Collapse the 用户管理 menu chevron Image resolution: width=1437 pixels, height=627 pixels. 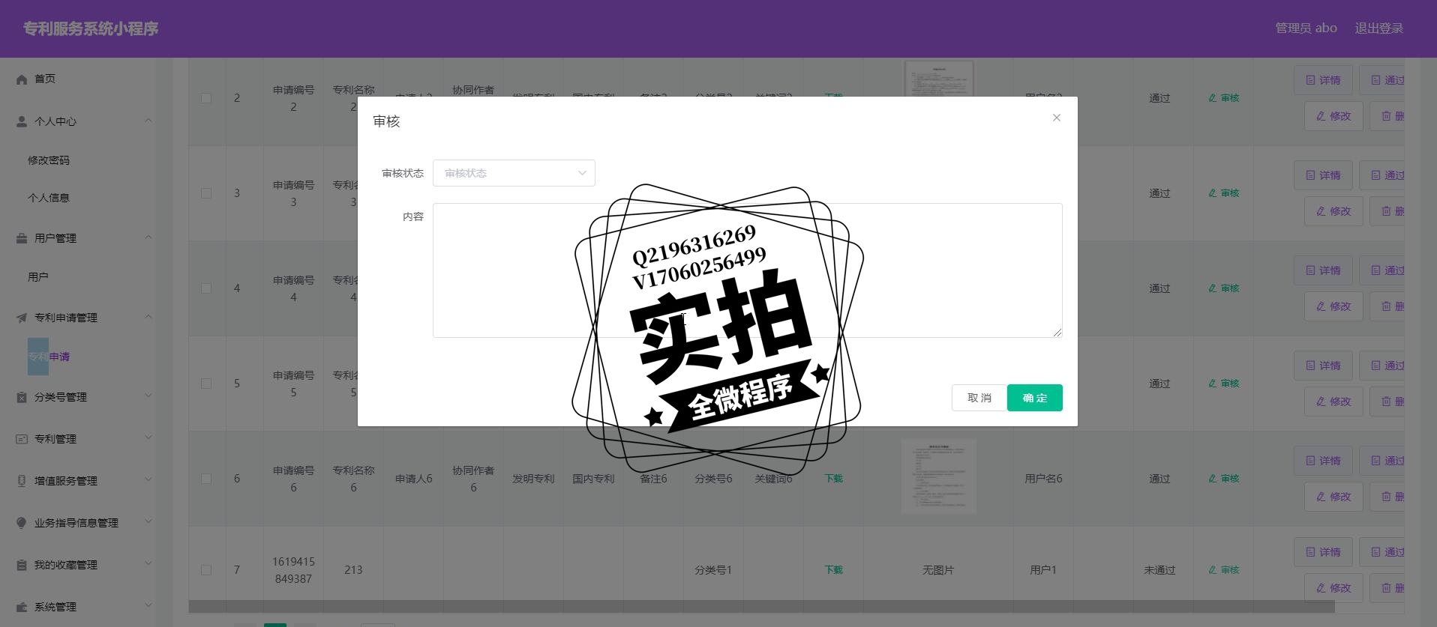(x=148, y=237)
